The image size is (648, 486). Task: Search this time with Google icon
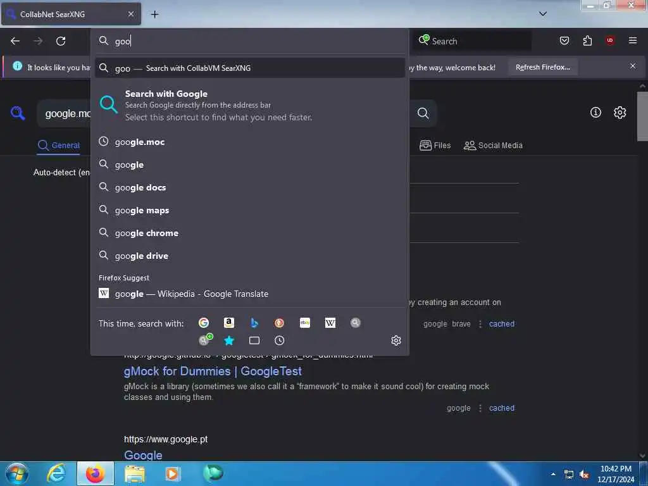[203, 323]
